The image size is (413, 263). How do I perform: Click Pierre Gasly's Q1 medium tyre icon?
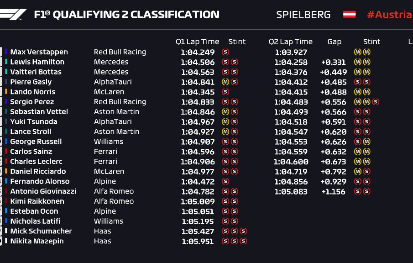point(225,82)
